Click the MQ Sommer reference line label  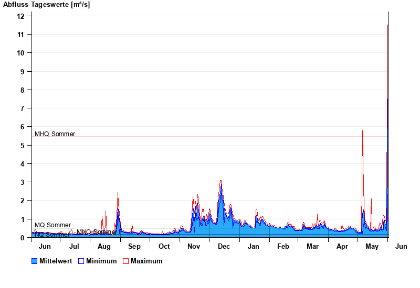coord(52,225)
